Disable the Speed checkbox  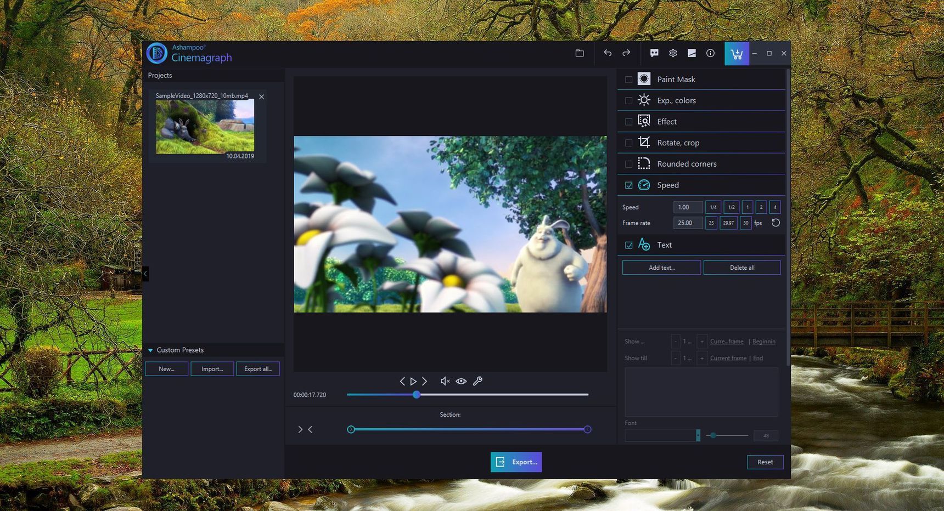tap(629, 185)
